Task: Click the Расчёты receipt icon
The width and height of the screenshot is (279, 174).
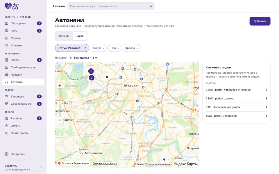Action: 7,118
